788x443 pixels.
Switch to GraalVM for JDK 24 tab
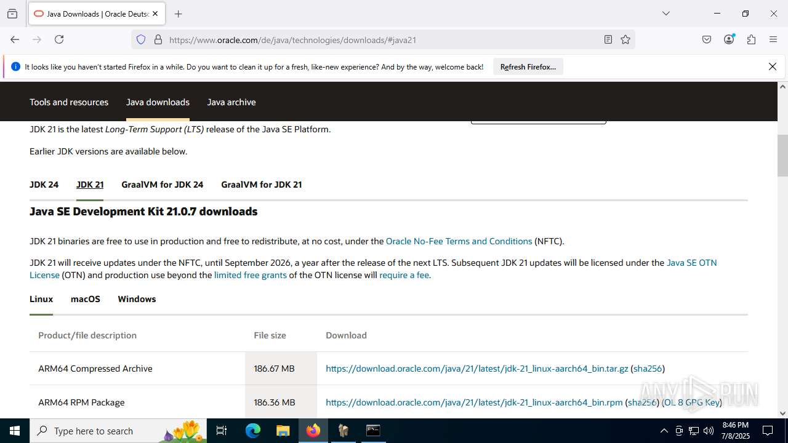(163, 185)
